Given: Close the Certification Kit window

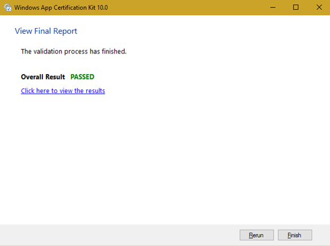Looking at the screenshot, I should pyautogui.click(x=319, y=7).
